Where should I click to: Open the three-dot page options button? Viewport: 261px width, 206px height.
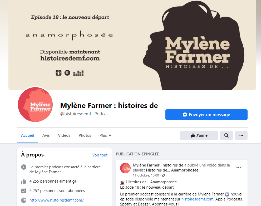click(x=241, y=135)
